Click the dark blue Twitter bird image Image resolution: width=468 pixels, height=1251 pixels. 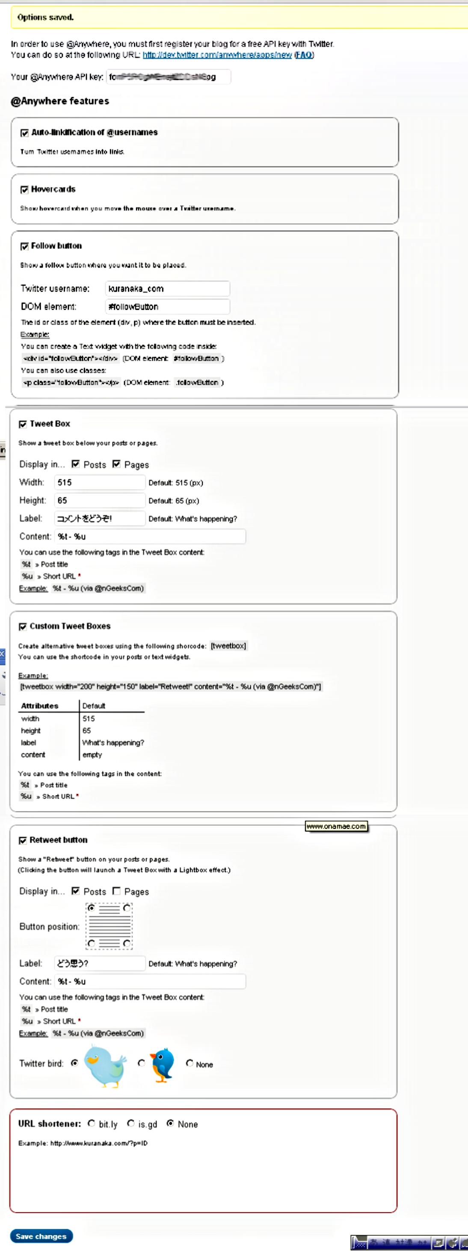[x=162, y=1065]
